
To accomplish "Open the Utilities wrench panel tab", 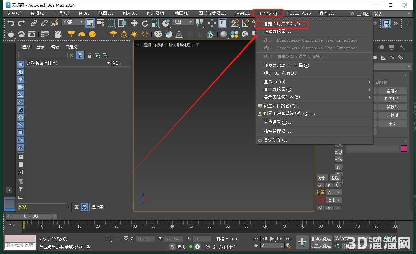I will 402,47.
